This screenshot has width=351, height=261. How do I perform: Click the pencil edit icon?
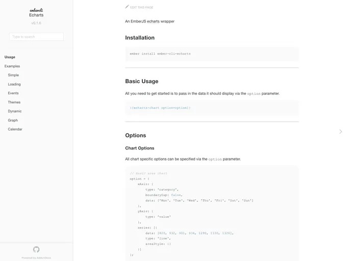point(127,7)
